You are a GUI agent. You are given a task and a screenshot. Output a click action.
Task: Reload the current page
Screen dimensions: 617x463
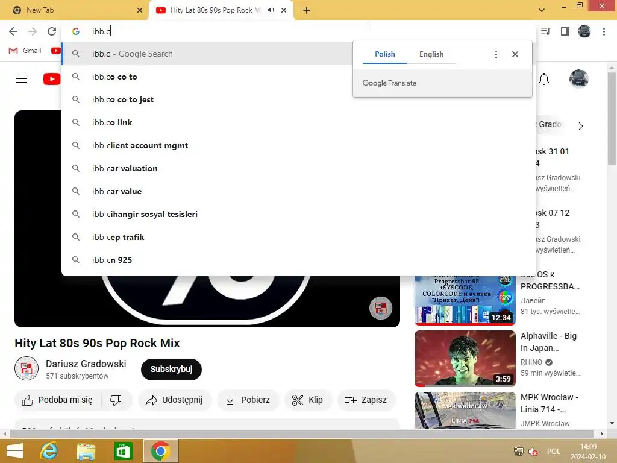[52, 31]
